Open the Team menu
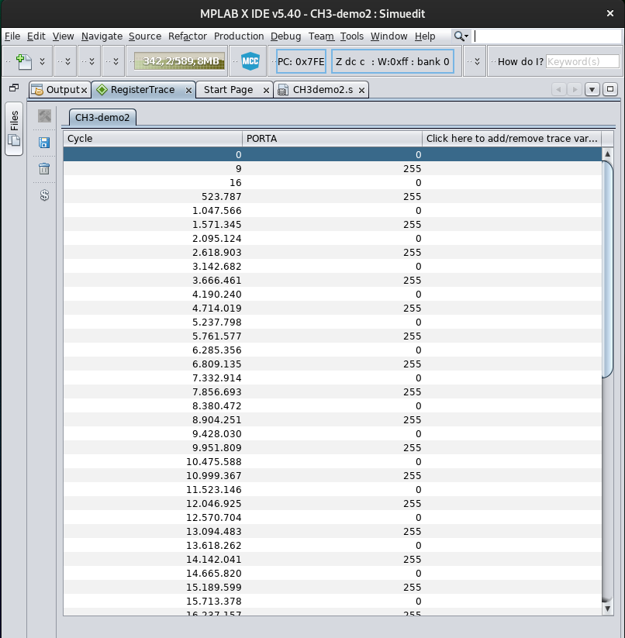This screenshot has width=625, height=638. tap(321, 36)
